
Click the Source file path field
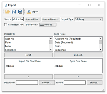(18, 19)
